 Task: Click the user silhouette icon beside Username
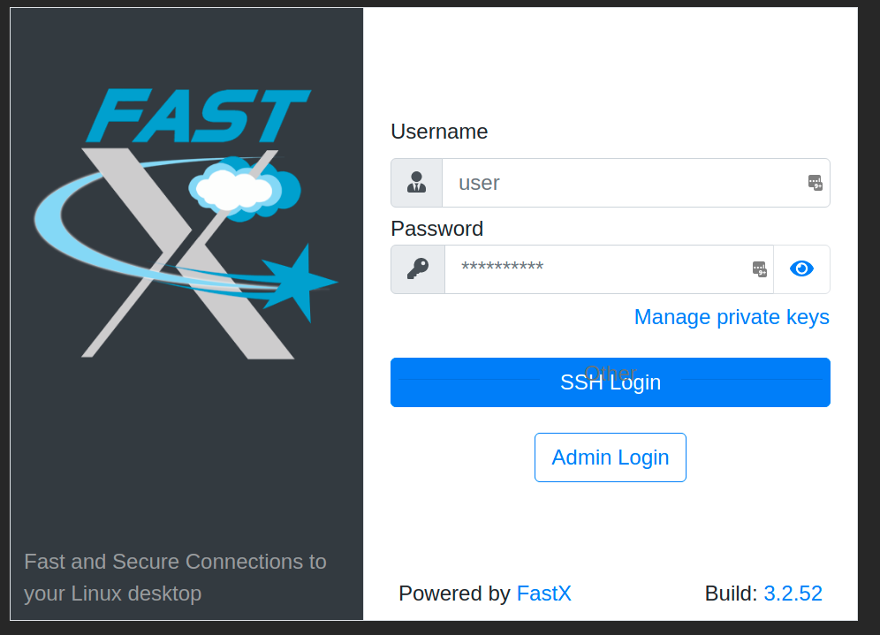pos(416,183)
